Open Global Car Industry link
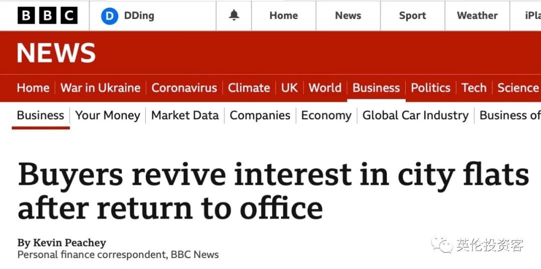Image resolution: width=541 pixels, height=269 pixels. tap(415, 115)
